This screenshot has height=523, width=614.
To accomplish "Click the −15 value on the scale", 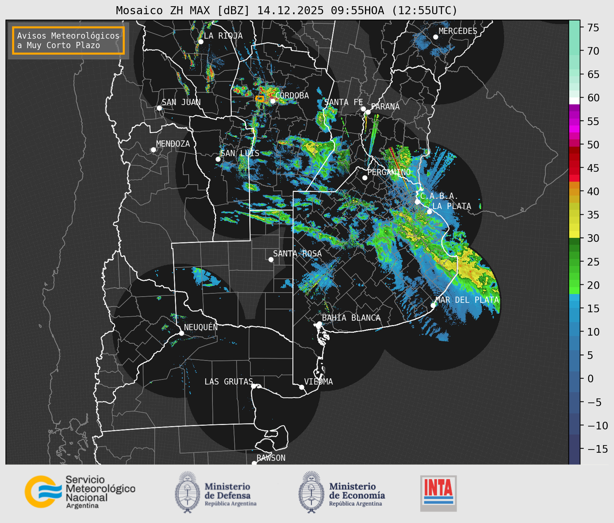I will pos(597,448).
